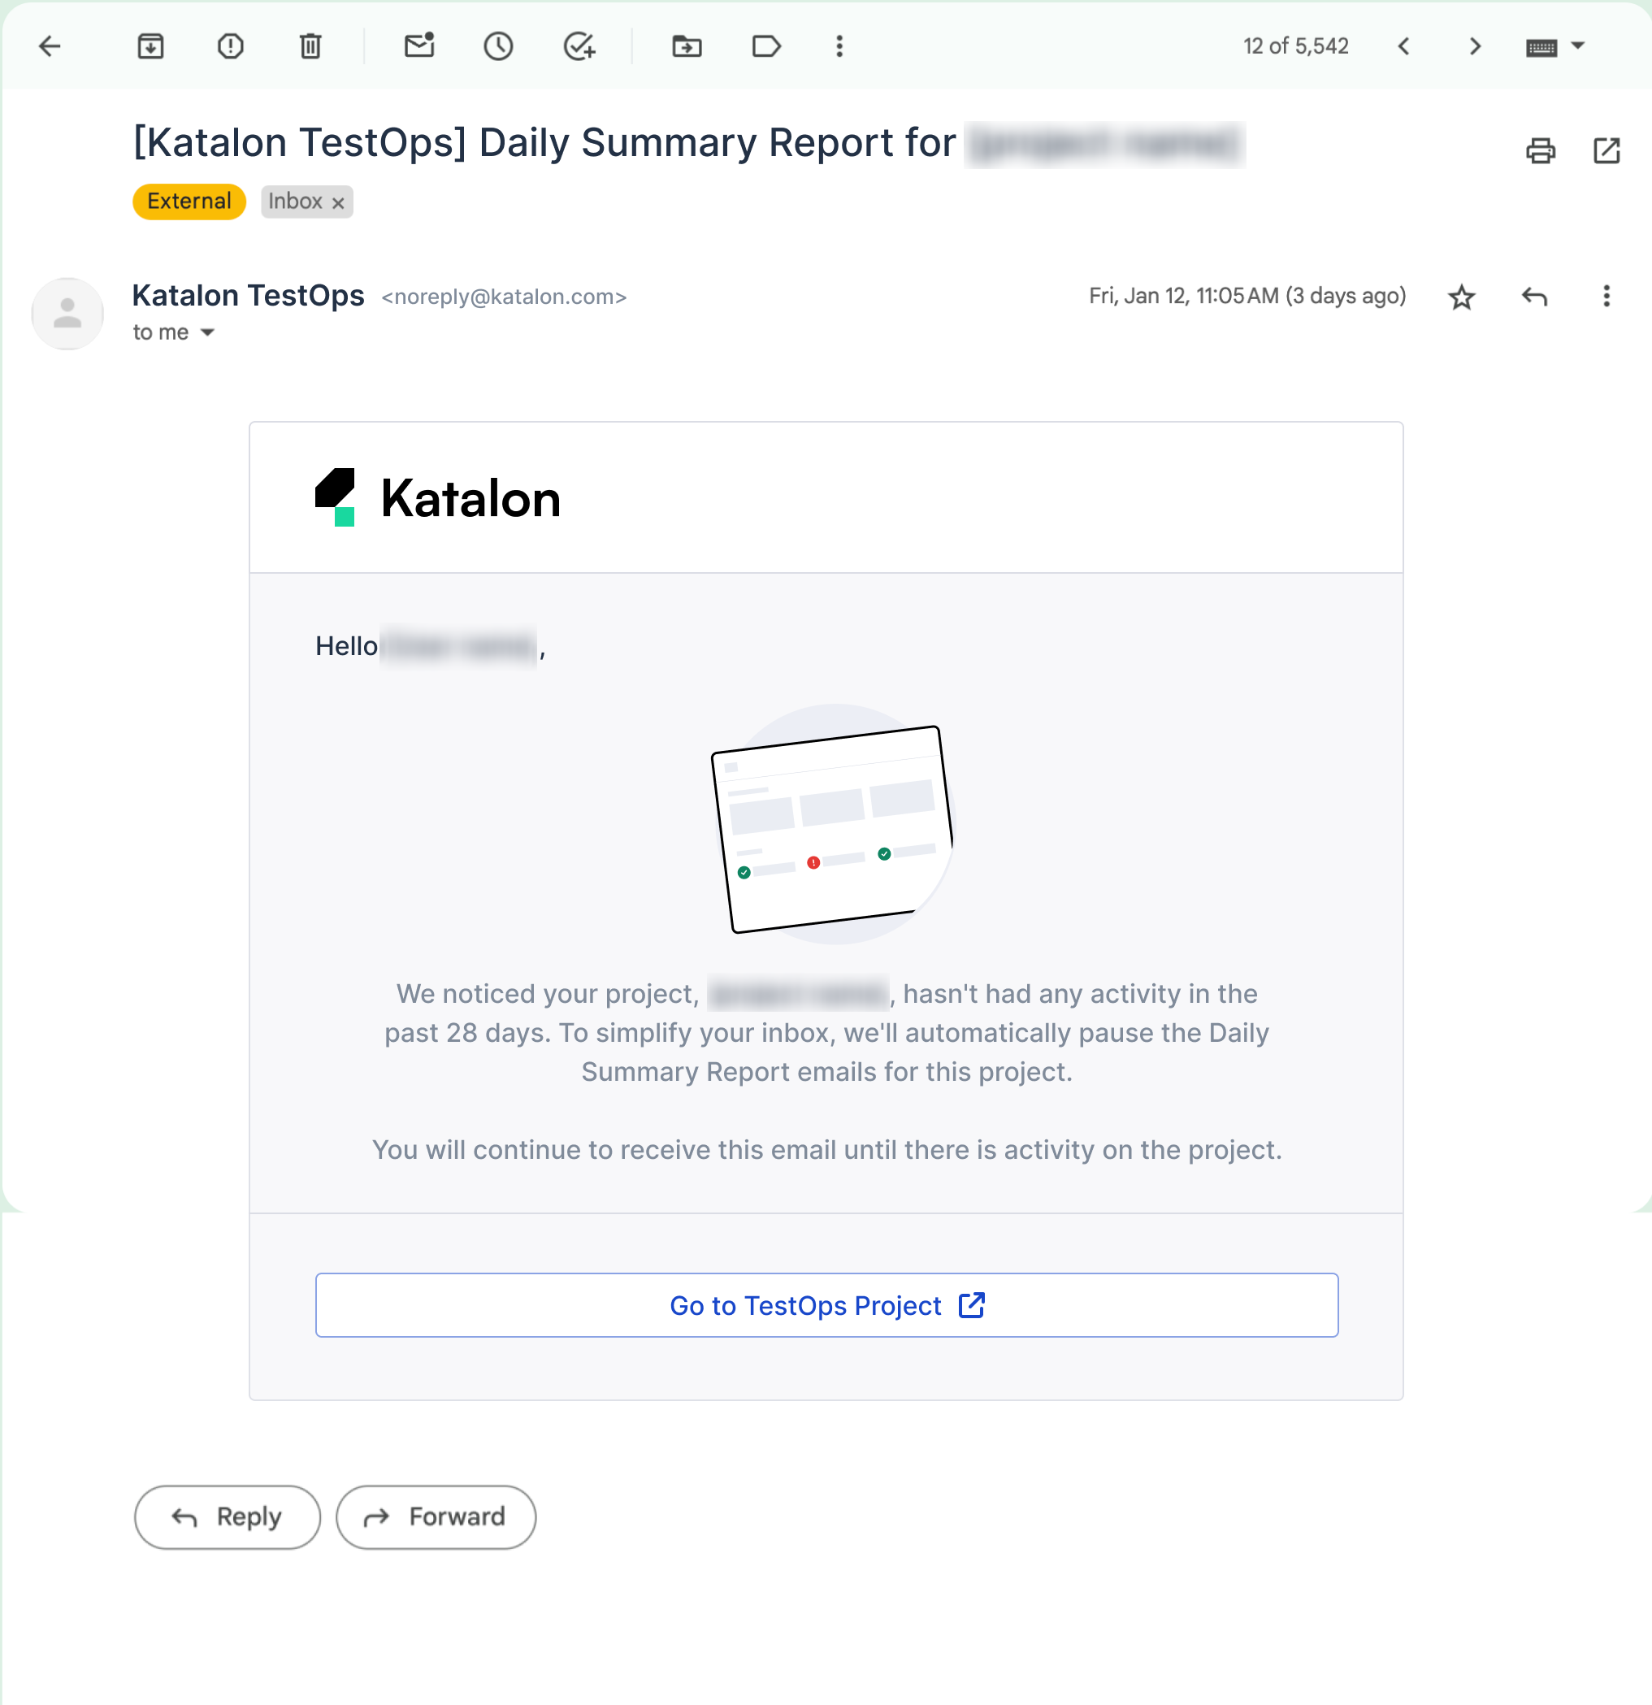Click the reply arrow icon in header

(1535, 297)
